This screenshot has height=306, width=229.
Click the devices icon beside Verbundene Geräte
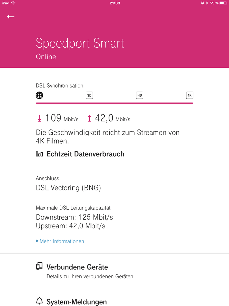click(39, 266)
